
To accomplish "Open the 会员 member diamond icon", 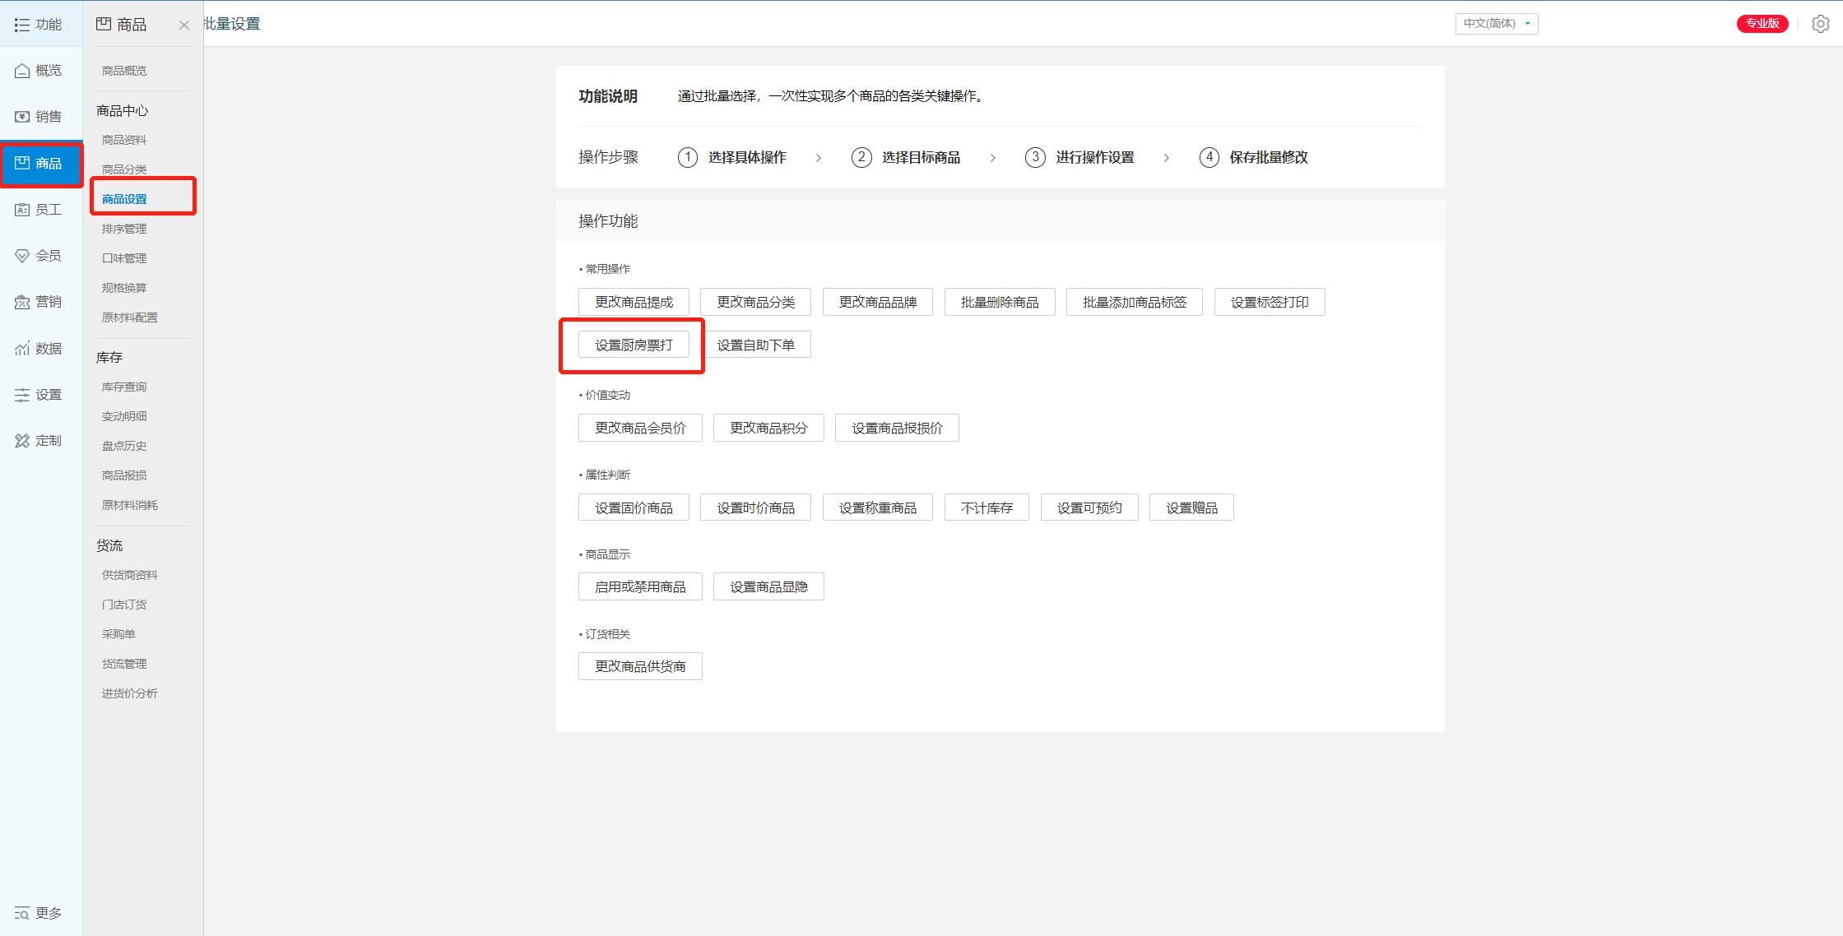I will click(x=23, y=256).
